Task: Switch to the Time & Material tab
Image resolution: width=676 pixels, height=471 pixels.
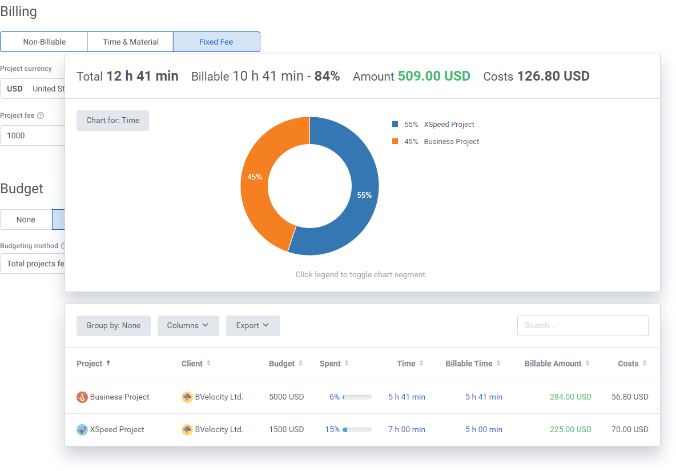Action: pos(130,41)
